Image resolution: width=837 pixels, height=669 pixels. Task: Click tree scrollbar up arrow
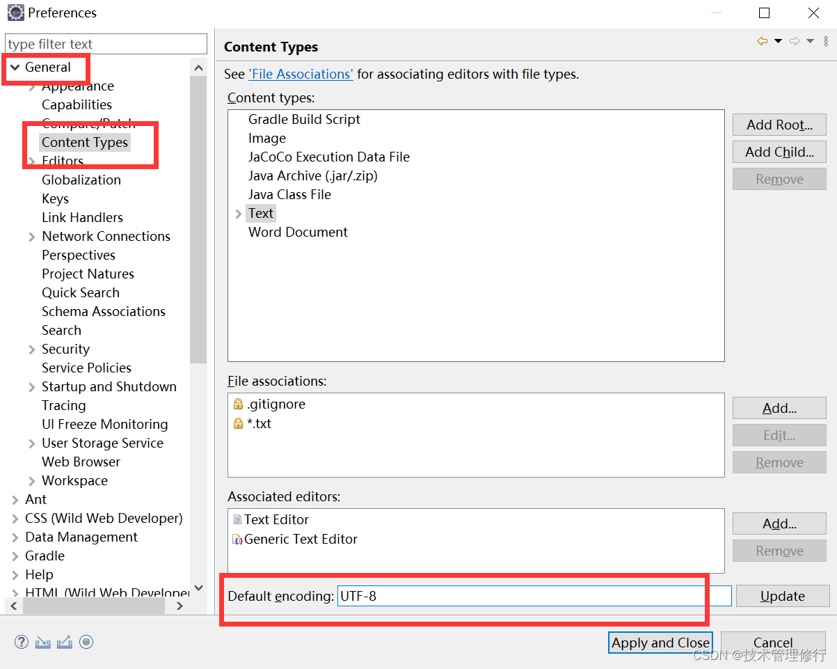[x=198, y=68]
